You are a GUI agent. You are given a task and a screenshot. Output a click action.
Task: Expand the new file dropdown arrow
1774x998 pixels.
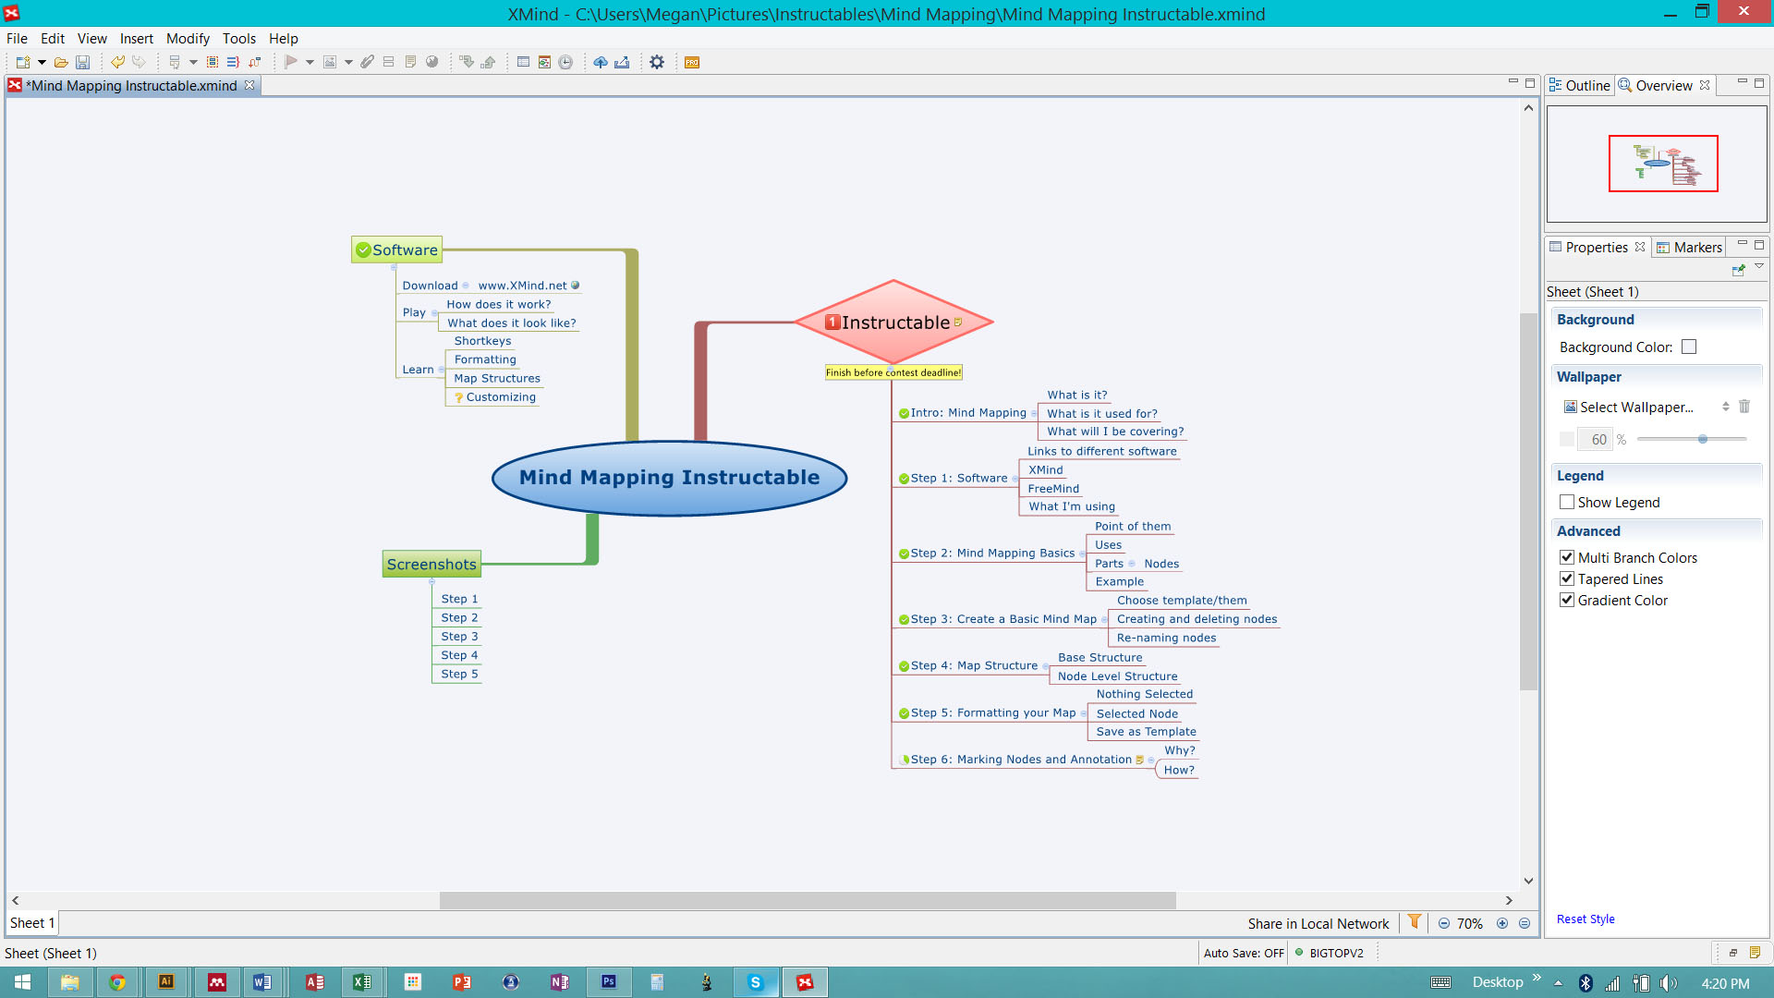tap(42, 62)
